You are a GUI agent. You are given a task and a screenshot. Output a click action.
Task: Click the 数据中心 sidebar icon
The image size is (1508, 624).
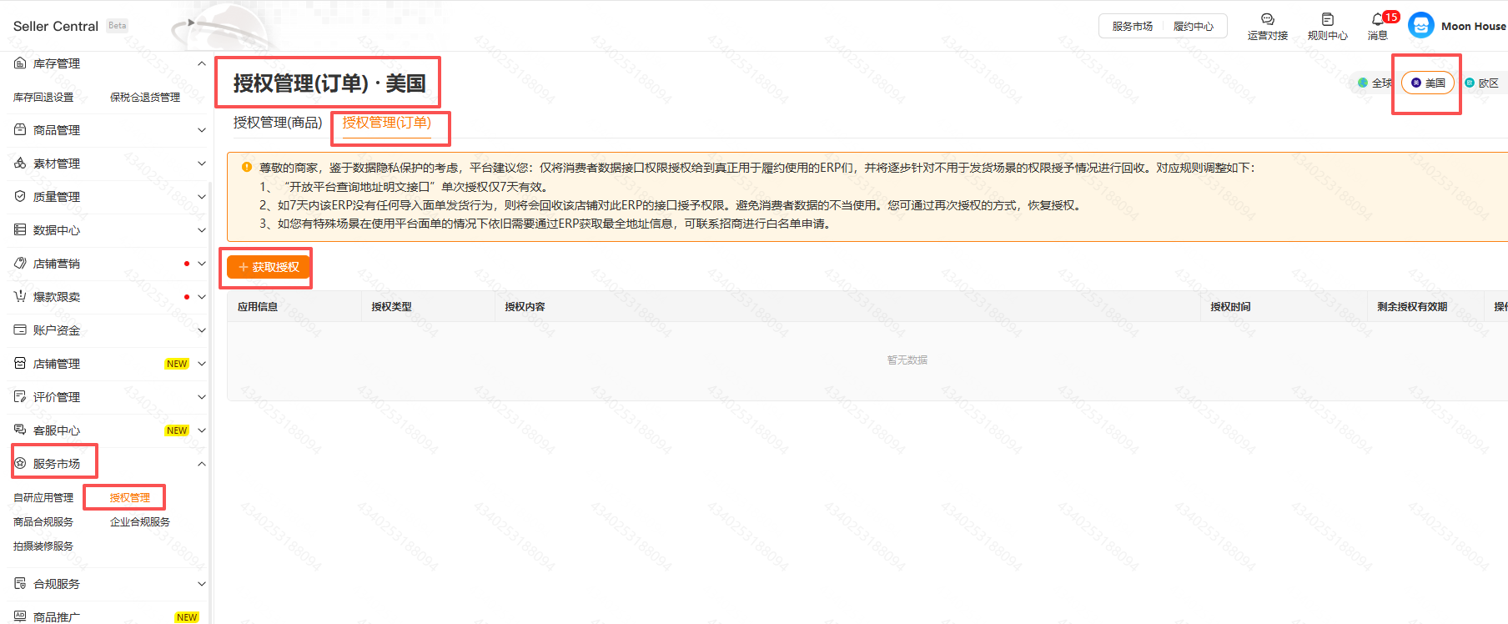pos(20,230)
